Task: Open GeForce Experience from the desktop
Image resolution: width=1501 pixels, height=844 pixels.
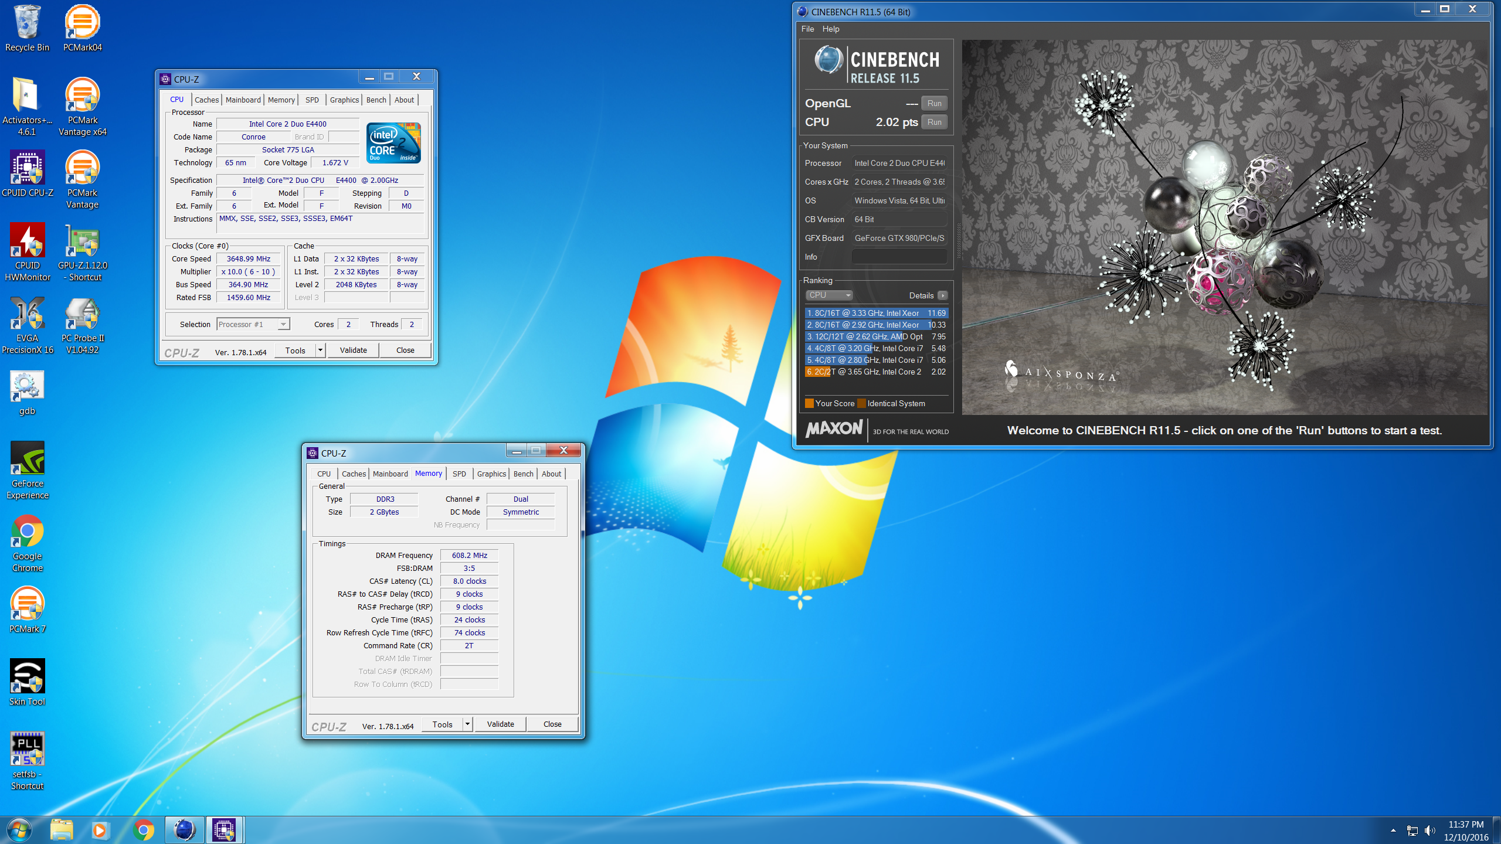Action: (27, 471)
